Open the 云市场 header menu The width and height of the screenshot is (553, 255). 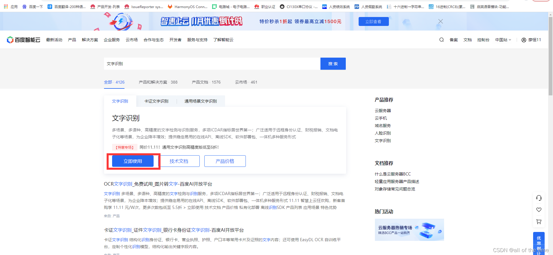coord(132,40)
